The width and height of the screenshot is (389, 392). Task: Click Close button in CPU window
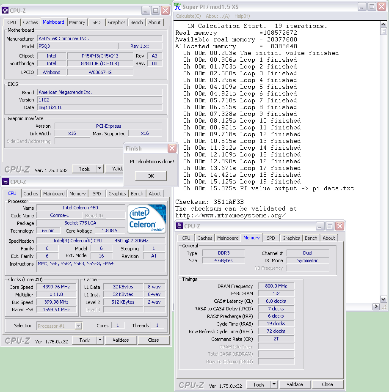click(154, 340)
